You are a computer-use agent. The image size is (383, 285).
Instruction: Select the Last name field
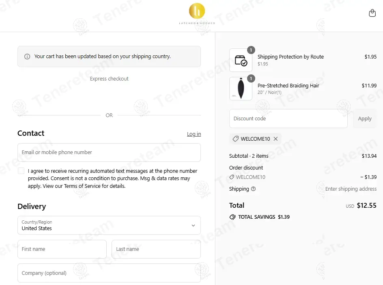156,249
